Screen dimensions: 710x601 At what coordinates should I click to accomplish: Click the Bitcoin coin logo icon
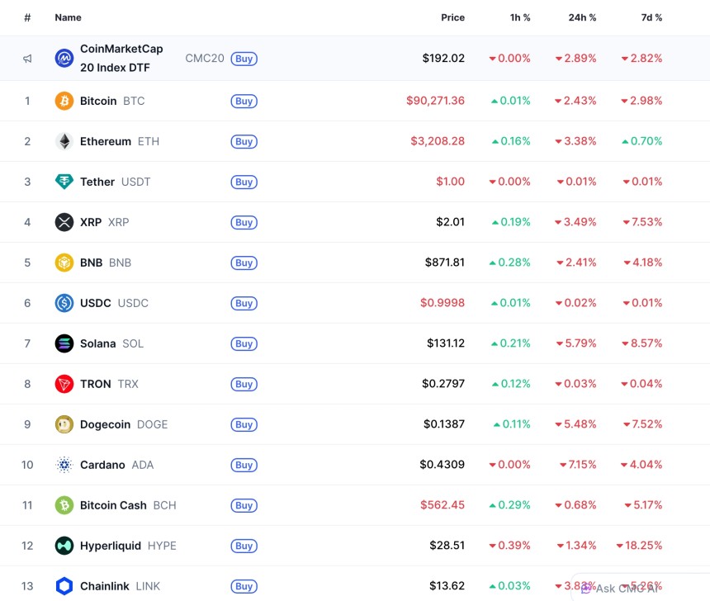pos(64,101)
